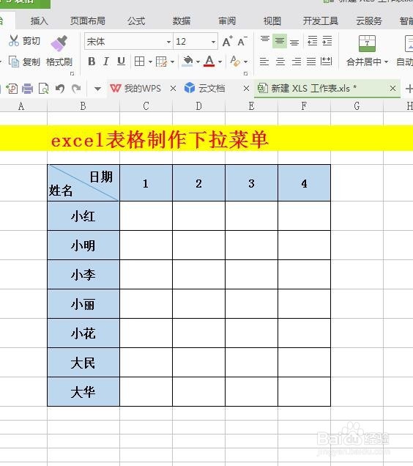Screen dimensions: 413x466
Task: Expand the clear formatting dropdown arrow
Action: [x=245, y=62]
